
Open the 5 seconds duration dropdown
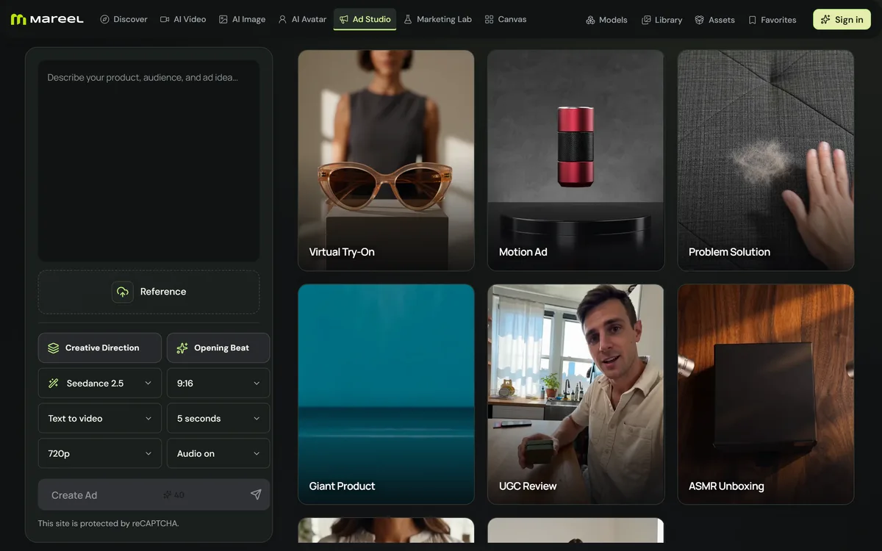(218, 419)
